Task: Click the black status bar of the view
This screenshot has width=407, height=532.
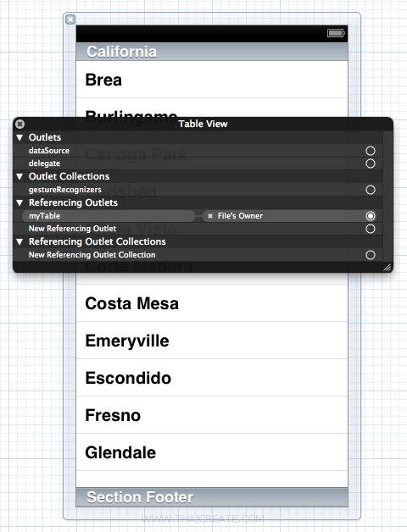Action: click(x=212, y=34)
